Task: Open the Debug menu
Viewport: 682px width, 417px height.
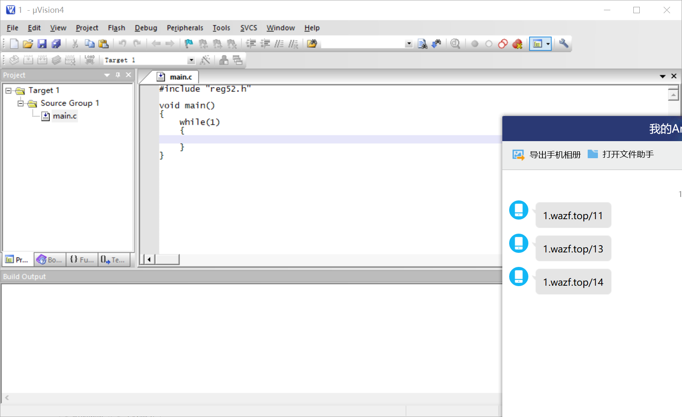Action: pyautogui.click(x=146, y=28)
